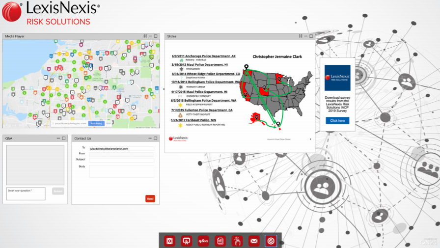Viewport: 440px width, 248px height.
Task: Click the stop sharing button on map
Action: pyautogui.click(x=96, y=123)
